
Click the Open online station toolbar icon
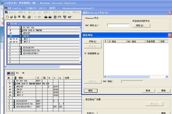pos(16,17)
